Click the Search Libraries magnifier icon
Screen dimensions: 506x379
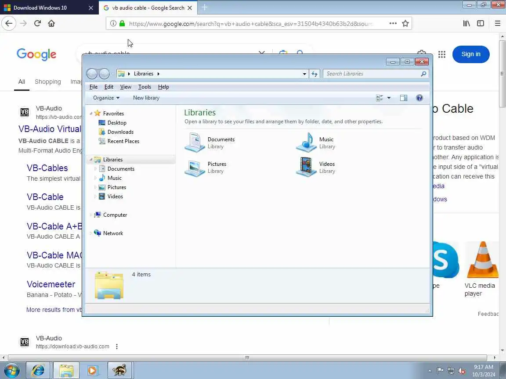423,74
